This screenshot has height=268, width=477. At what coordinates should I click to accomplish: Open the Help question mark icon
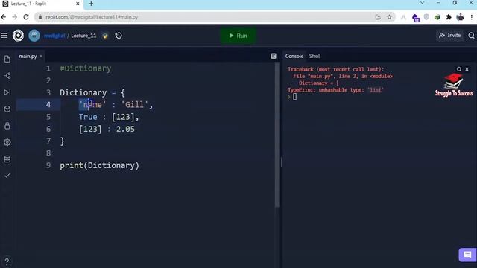pyautogui.click(x=7, y=261)
